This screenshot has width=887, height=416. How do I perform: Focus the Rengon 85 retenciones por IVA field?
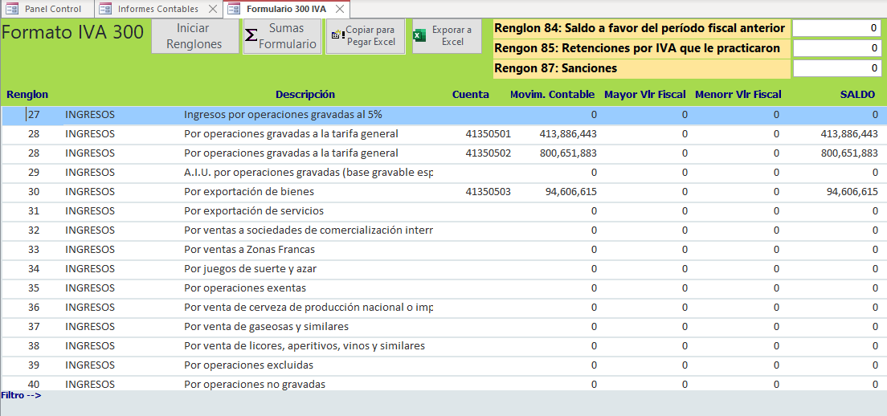836,49
